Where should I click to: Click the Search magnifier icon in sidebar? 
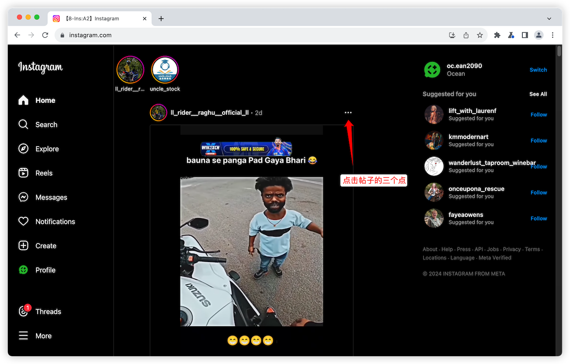coord(23,124)
